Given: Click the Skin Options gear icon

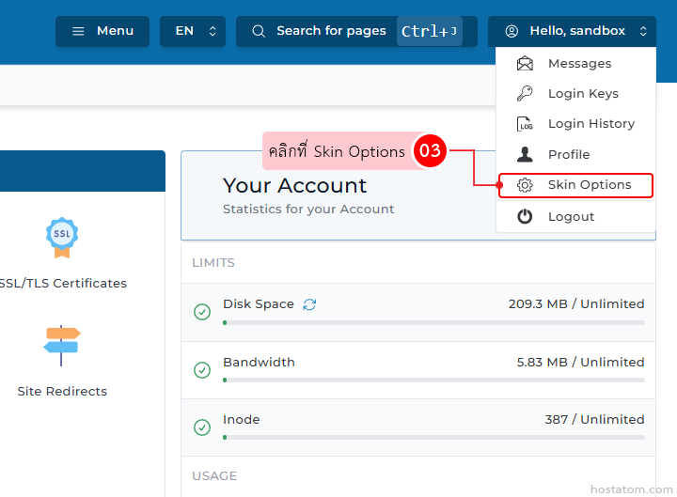Looking at the screenshot, I should pyautogui.click(x=525, y=185).
